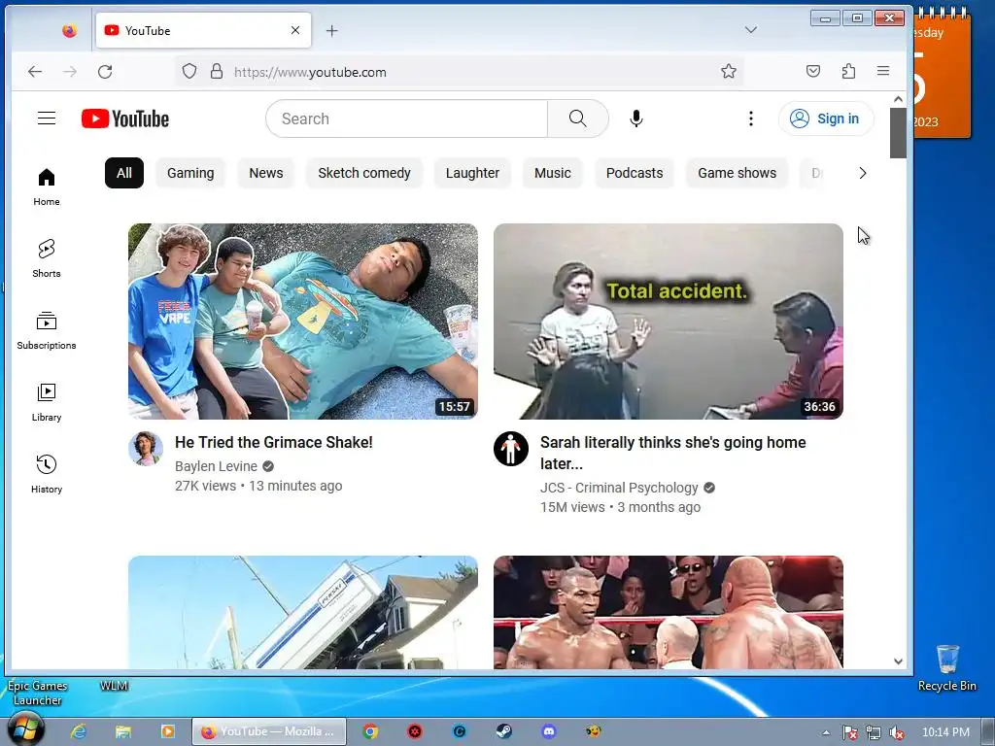This screenshot has width=995, height=746.
Task: Close the YouTube tab
Action: coord(295,30)
